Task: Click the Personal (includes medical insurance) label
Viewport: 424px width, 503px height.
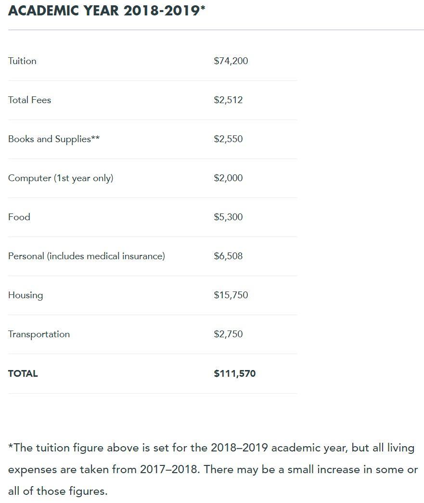Action: pyautogui.click(x=87, y=256)
